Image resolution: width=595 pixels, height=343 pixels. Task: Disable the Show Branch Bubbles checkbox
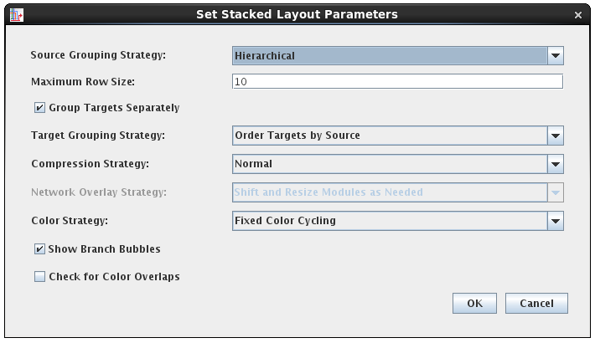tap(39, 249)
